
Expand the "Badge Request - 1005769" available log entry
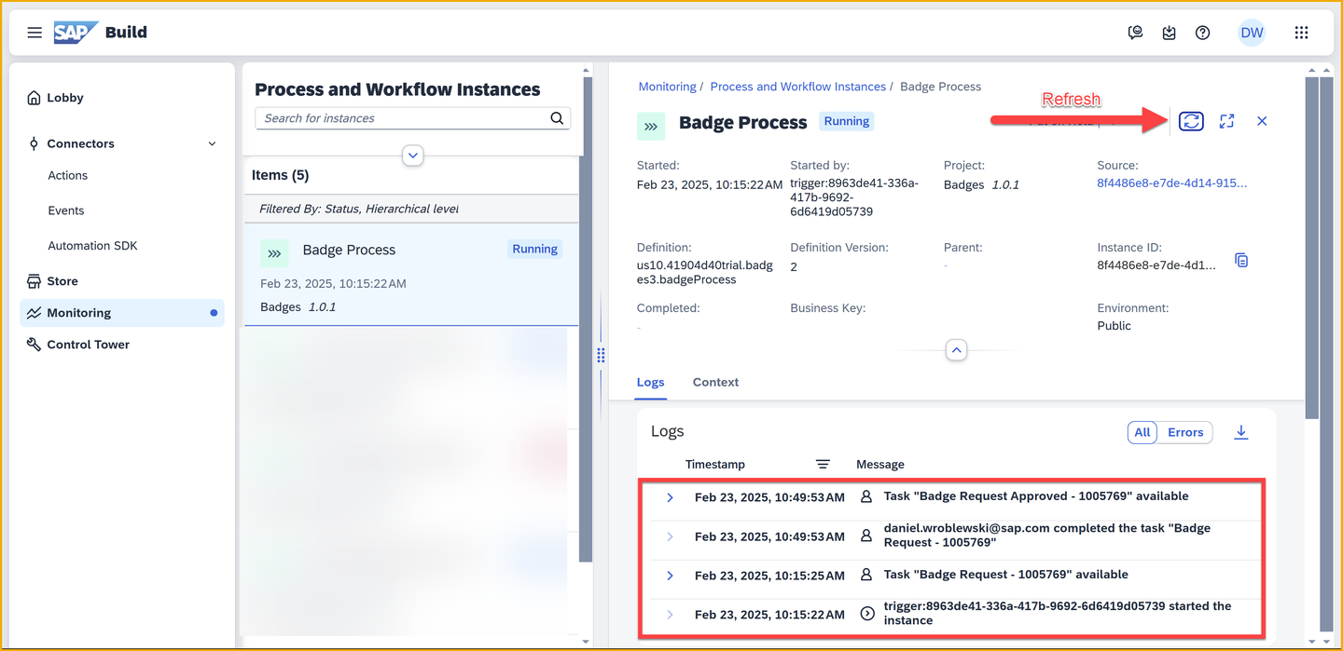670,576
